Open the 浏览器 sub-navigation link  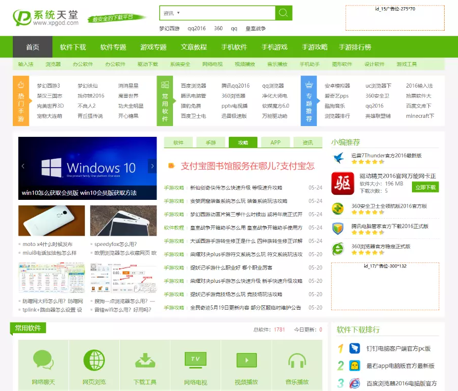(x=53, y=64)
